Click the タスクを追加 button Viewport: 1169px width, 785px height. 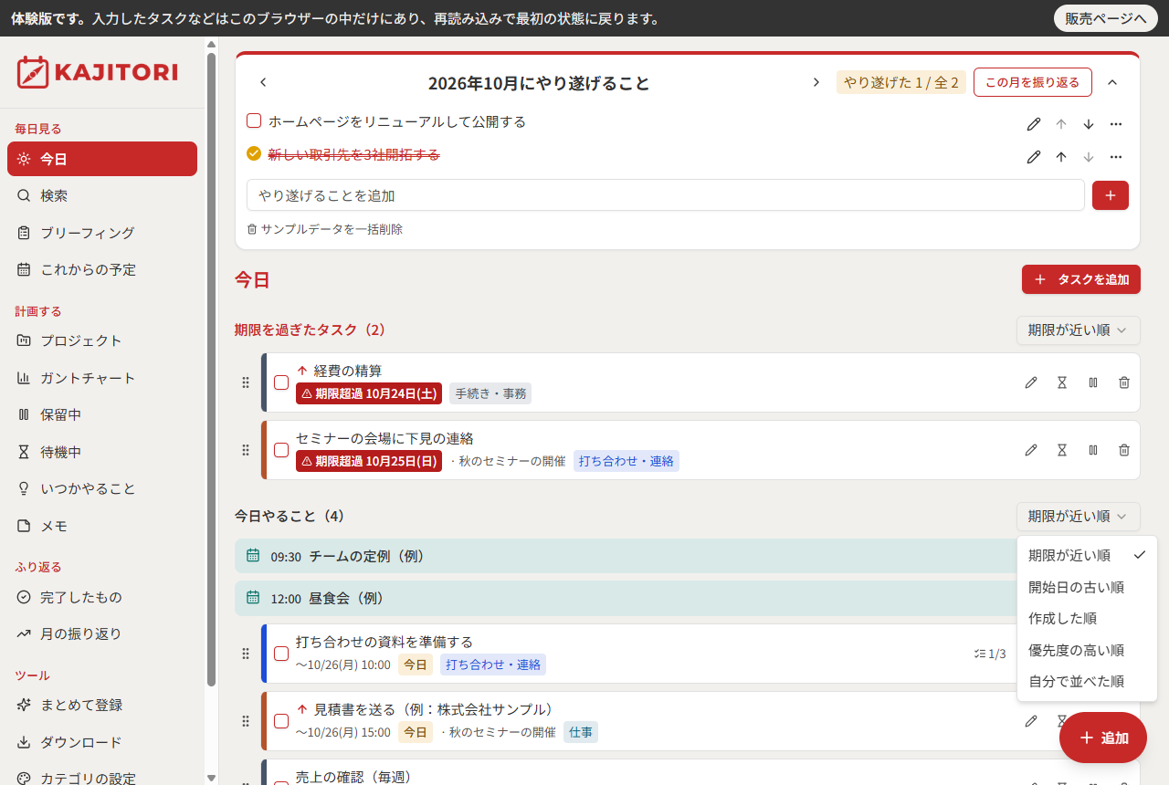[1081, 279]
